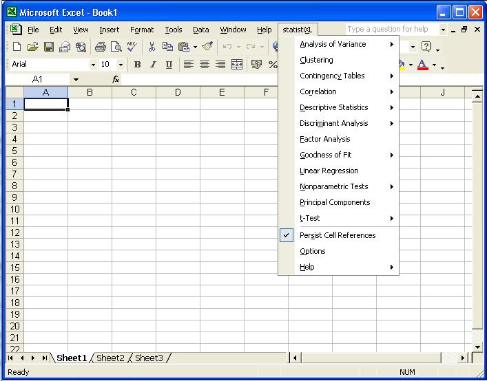487x381 pixels.
Task: Select the Format Painter brush icon
Action: point(207,47)
